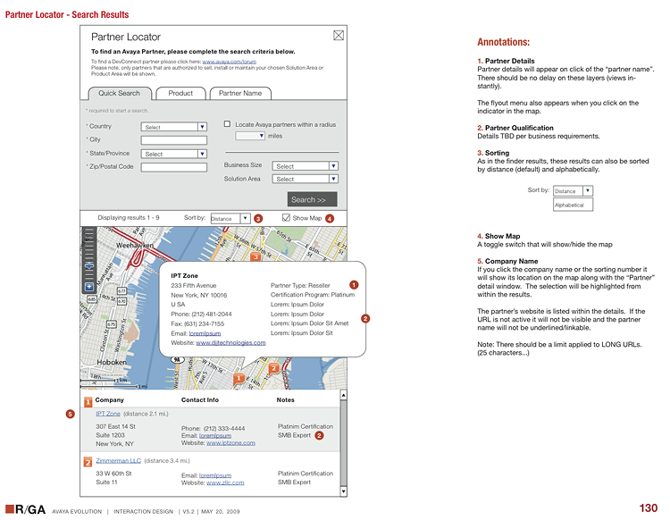Click the Zimmerman LLC company link

(x=118, y=461)
